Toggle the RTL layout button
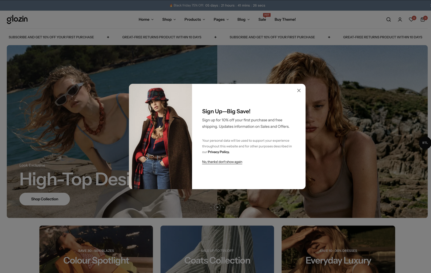Screen dimensions: 431x273 point(425,143)
